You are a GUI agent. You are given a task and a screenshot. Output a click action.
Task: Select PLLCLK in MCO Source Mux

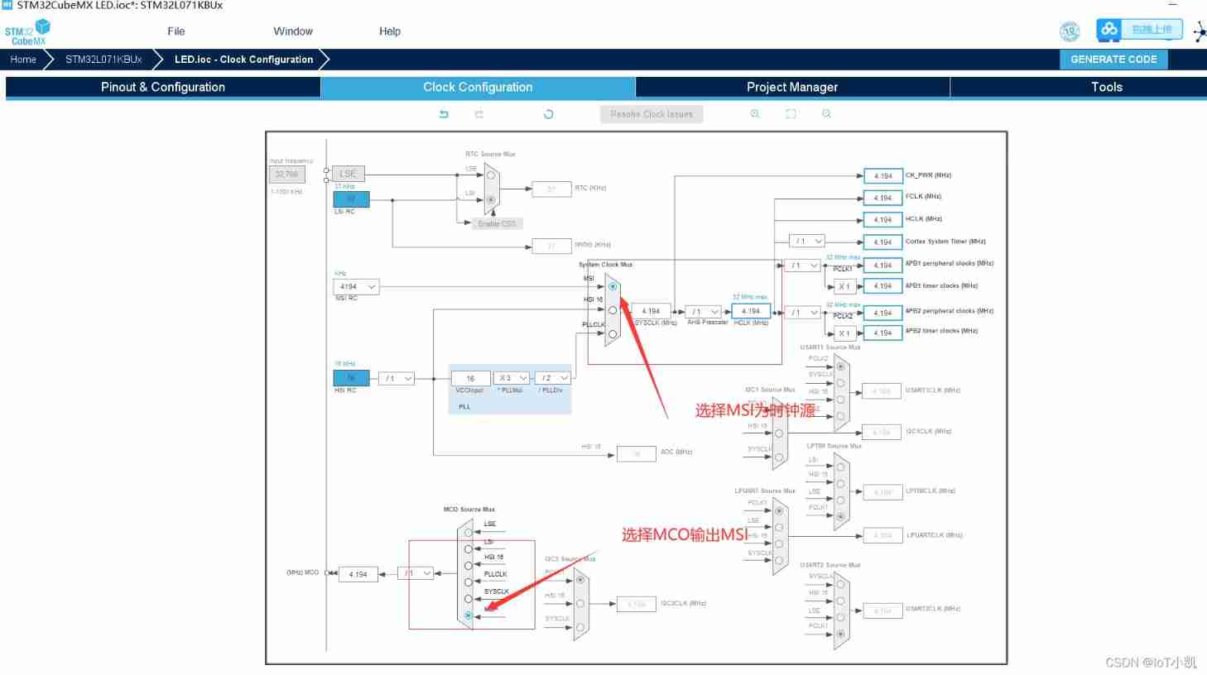469,582
